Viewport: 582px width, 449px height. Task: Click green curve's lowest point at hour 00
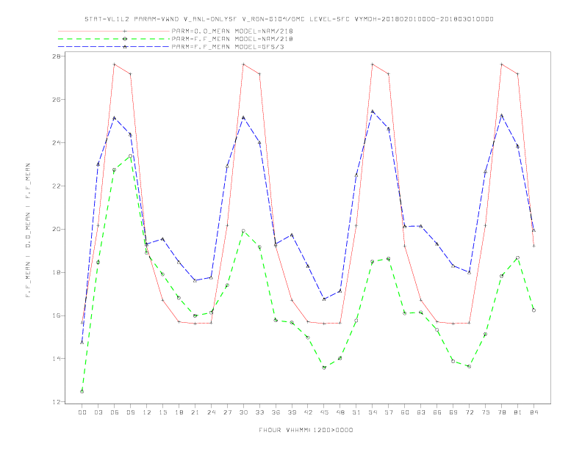click(x=82, y=392)
